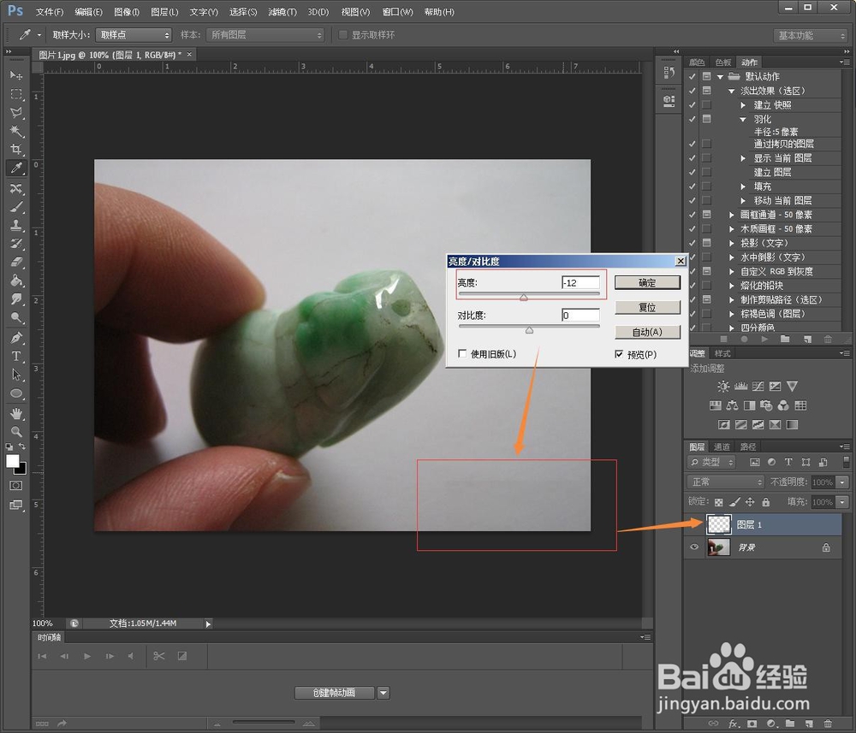Screen dimensions: 856x733
Task: Click the 亮度 value input field
Action: coord(580,282)
